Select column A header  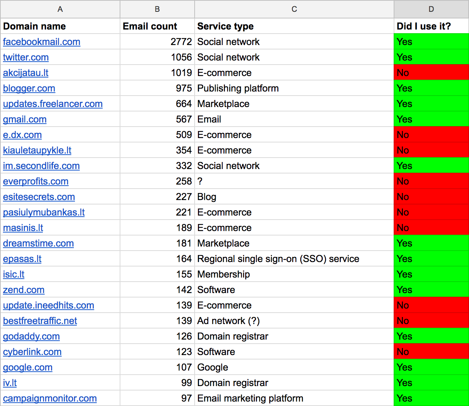point(60,9)
